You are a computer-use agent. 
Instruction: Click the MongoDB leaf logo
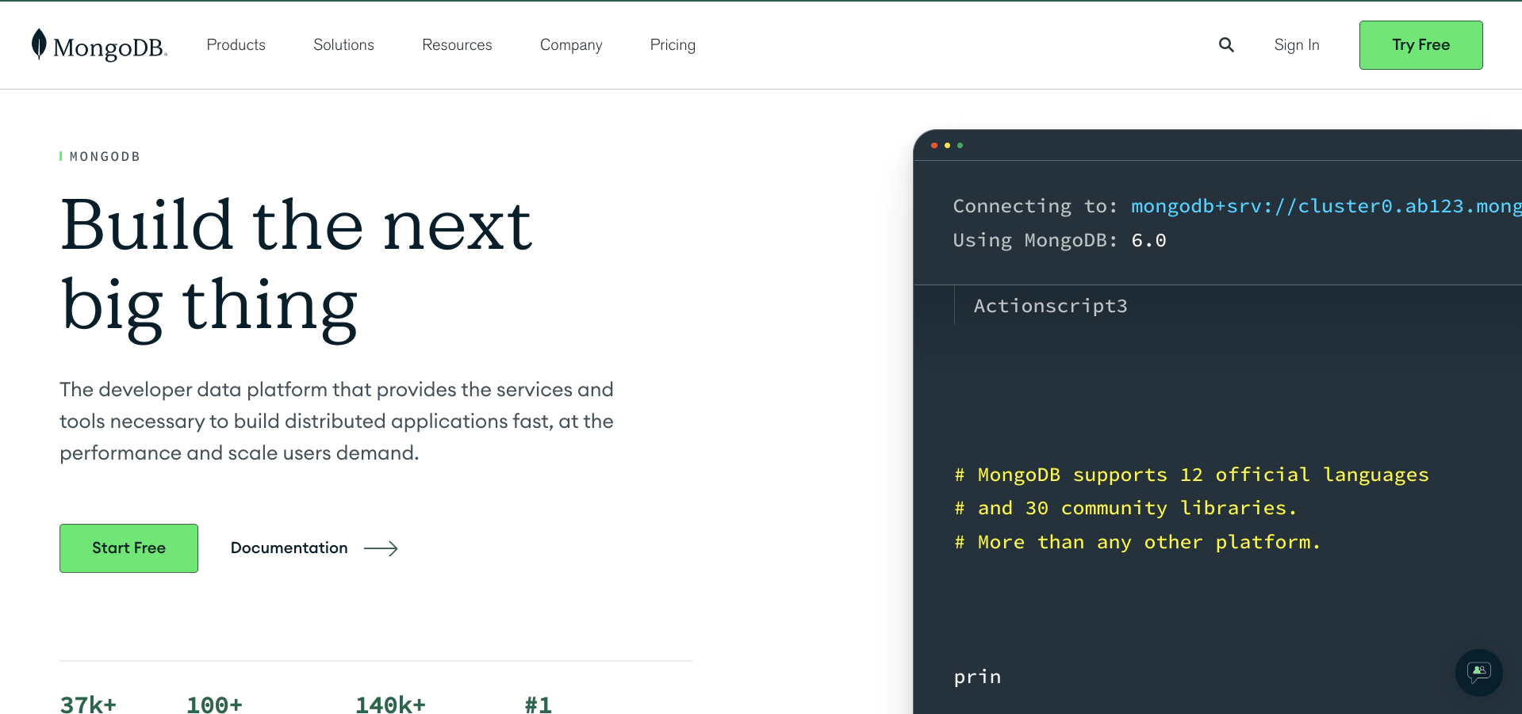point(39,44)
